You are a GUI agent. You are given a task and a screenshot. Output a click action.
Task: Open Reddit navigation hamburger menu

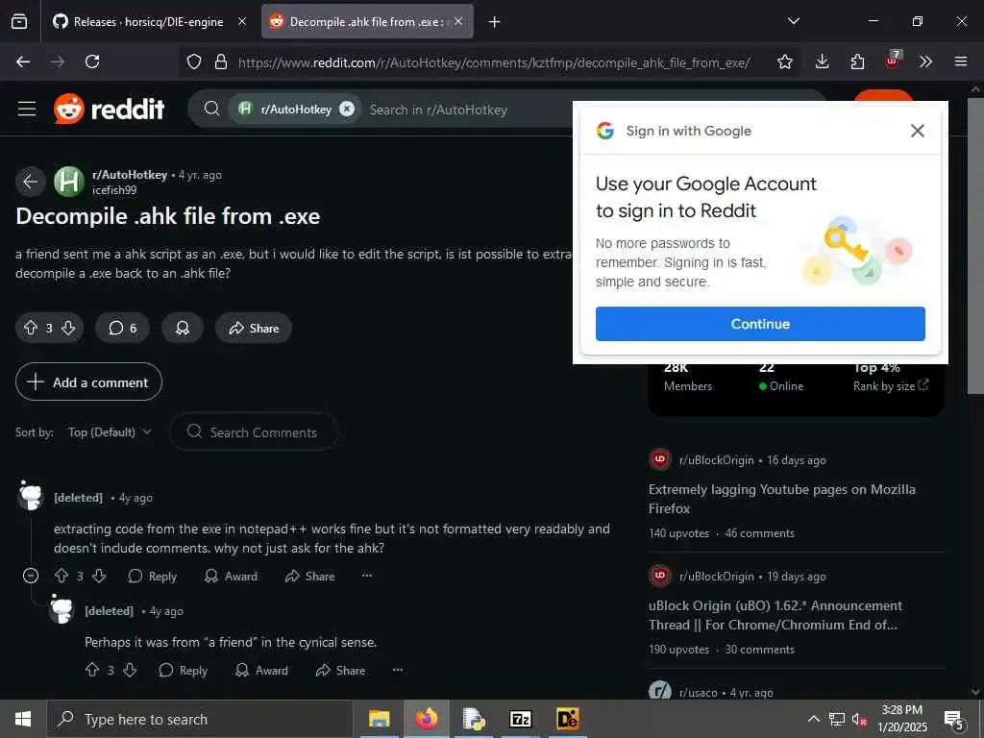coord(26,110)
